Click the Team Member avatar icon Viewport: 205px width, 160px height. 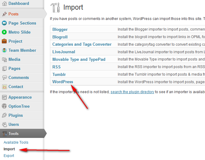point(4,50)
